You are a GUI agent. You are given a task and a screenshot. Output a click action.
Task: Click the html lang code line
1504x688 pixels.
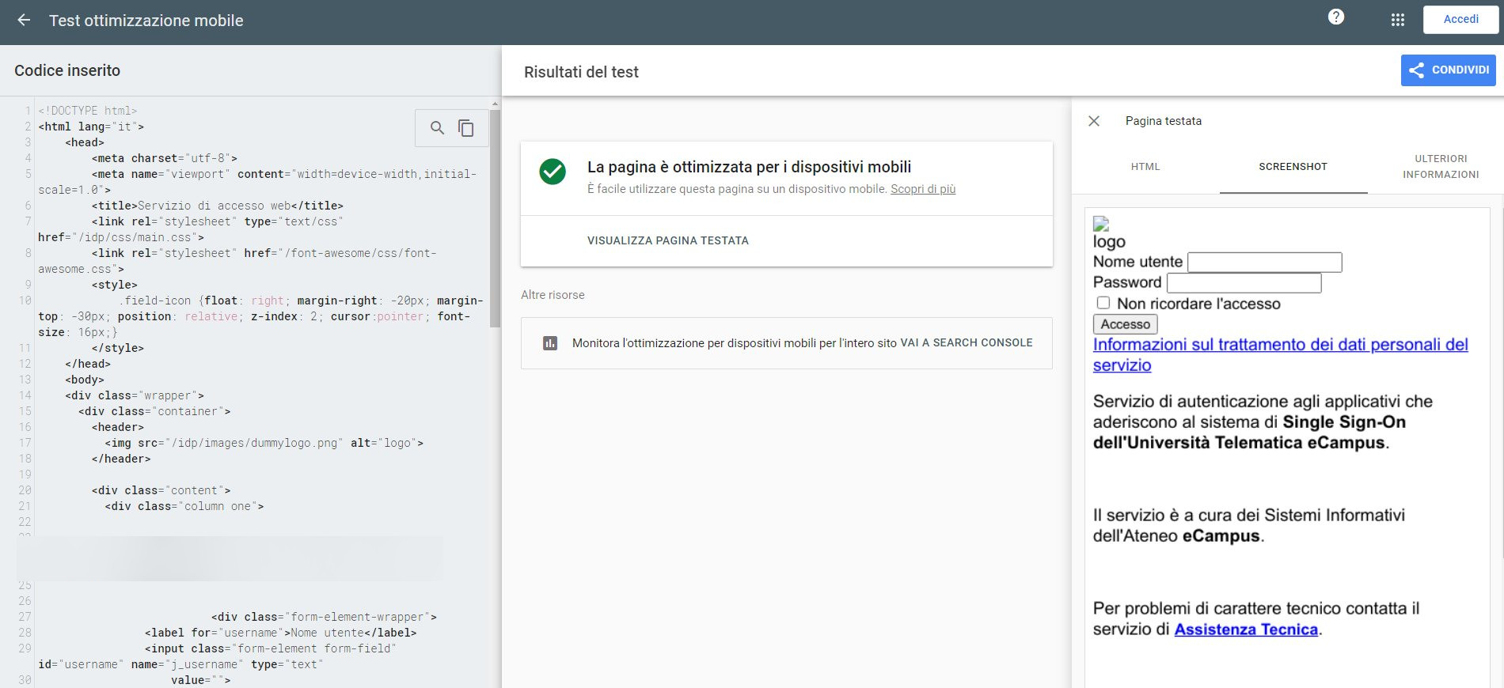pos(91,127)
